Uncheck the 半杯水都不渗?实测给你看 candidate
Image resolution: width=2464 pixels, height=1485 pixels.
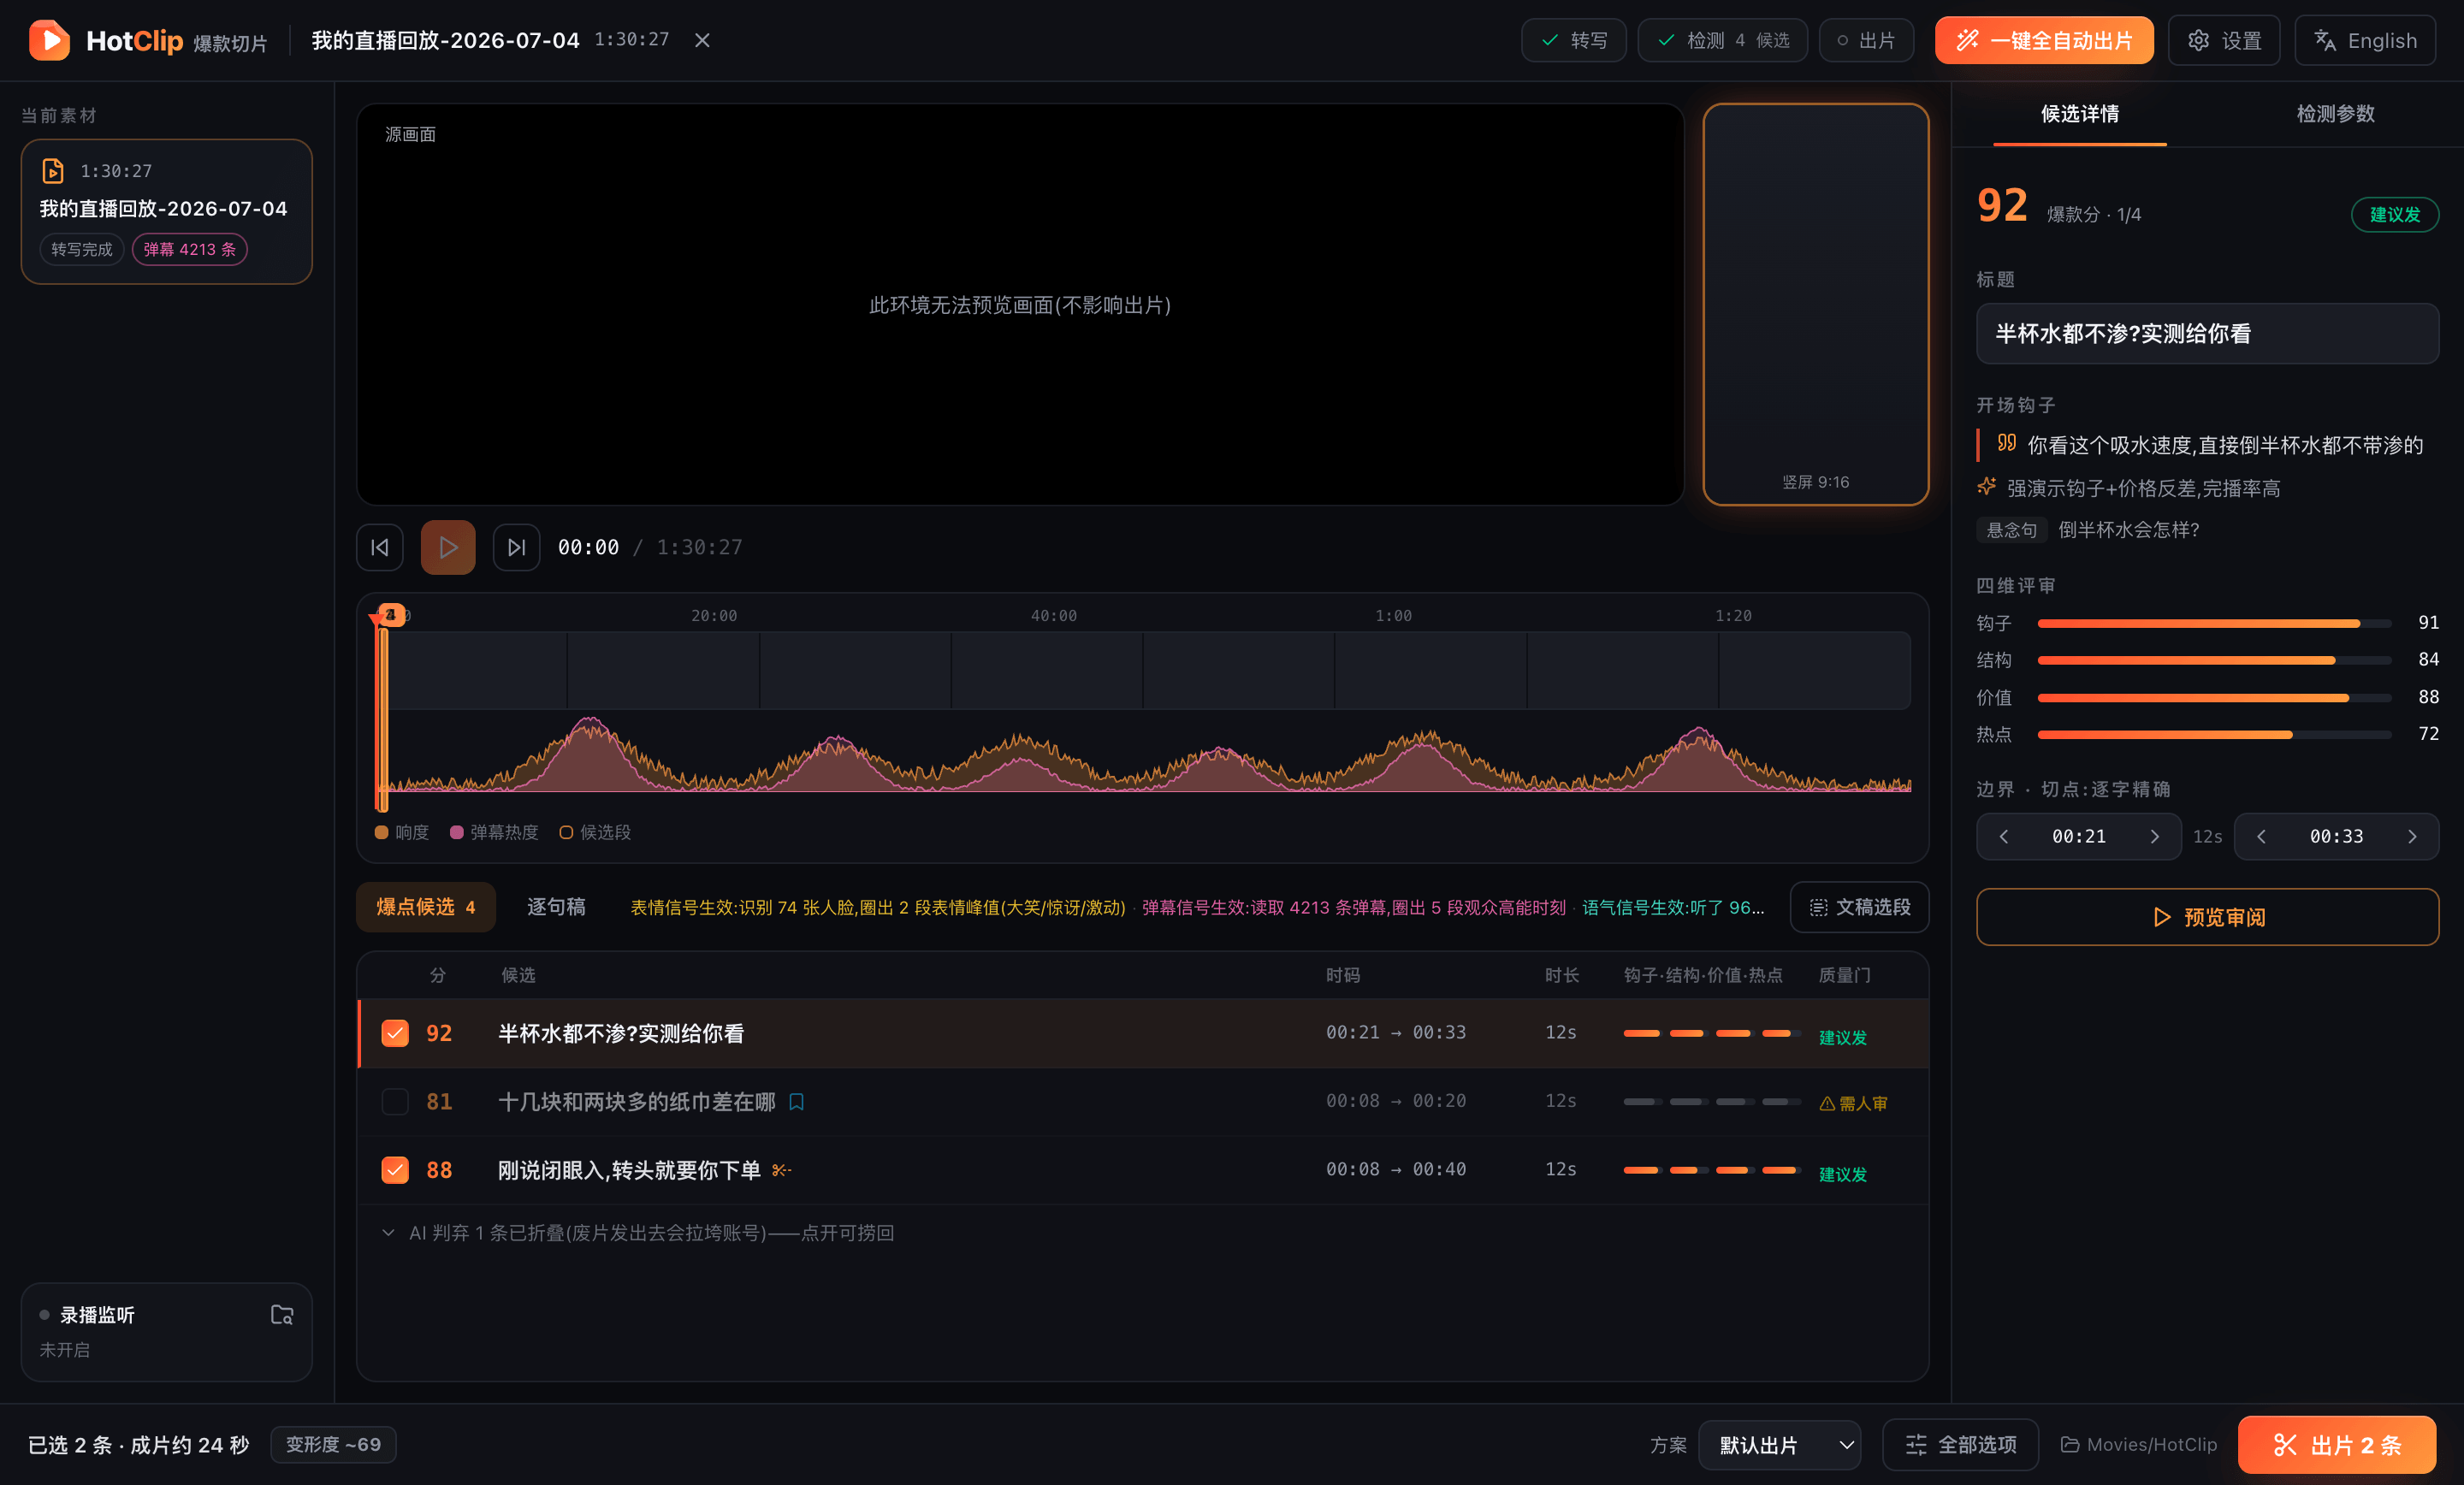395,1033
